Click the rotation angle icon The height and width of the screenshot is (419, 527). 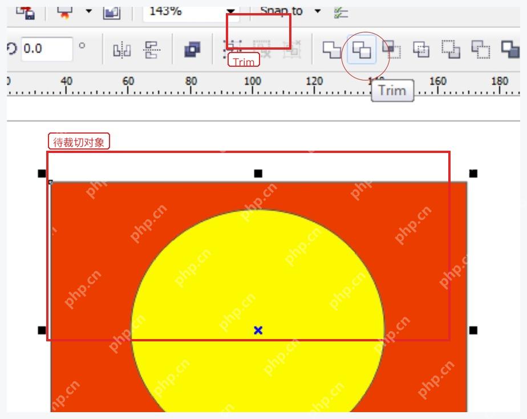(x=11, y=49)
